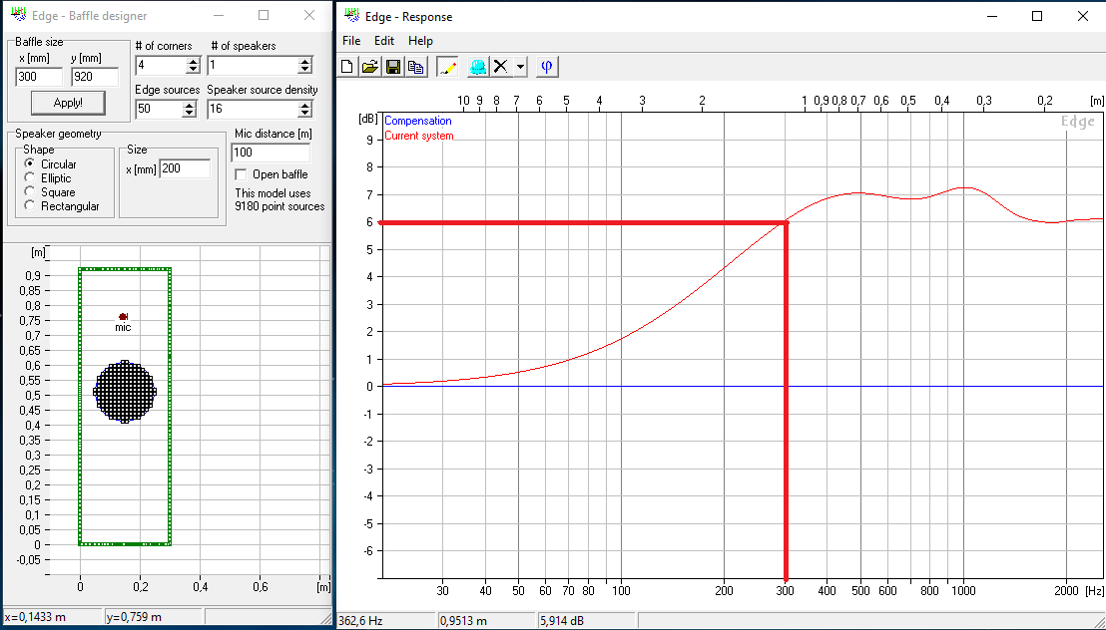The height and width of the screenshot is (630, 1106).
Task: Select Square speaker shape
Action: click(x=30, y=191)
